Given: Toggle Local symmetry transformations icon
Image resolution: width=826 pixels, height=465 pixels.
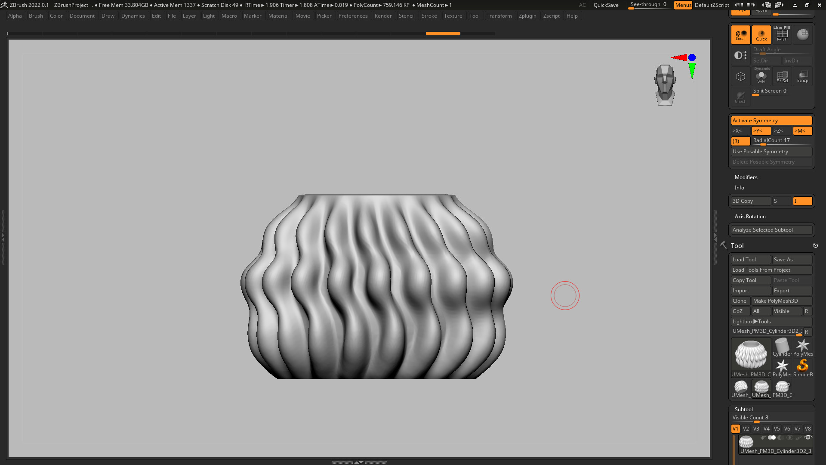Looking at the screenshot, I should pyautogui.click(x=740, y=35).
